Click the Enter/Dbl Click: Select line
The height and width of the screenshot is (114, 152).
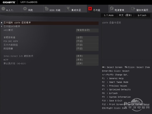point(116,71)
